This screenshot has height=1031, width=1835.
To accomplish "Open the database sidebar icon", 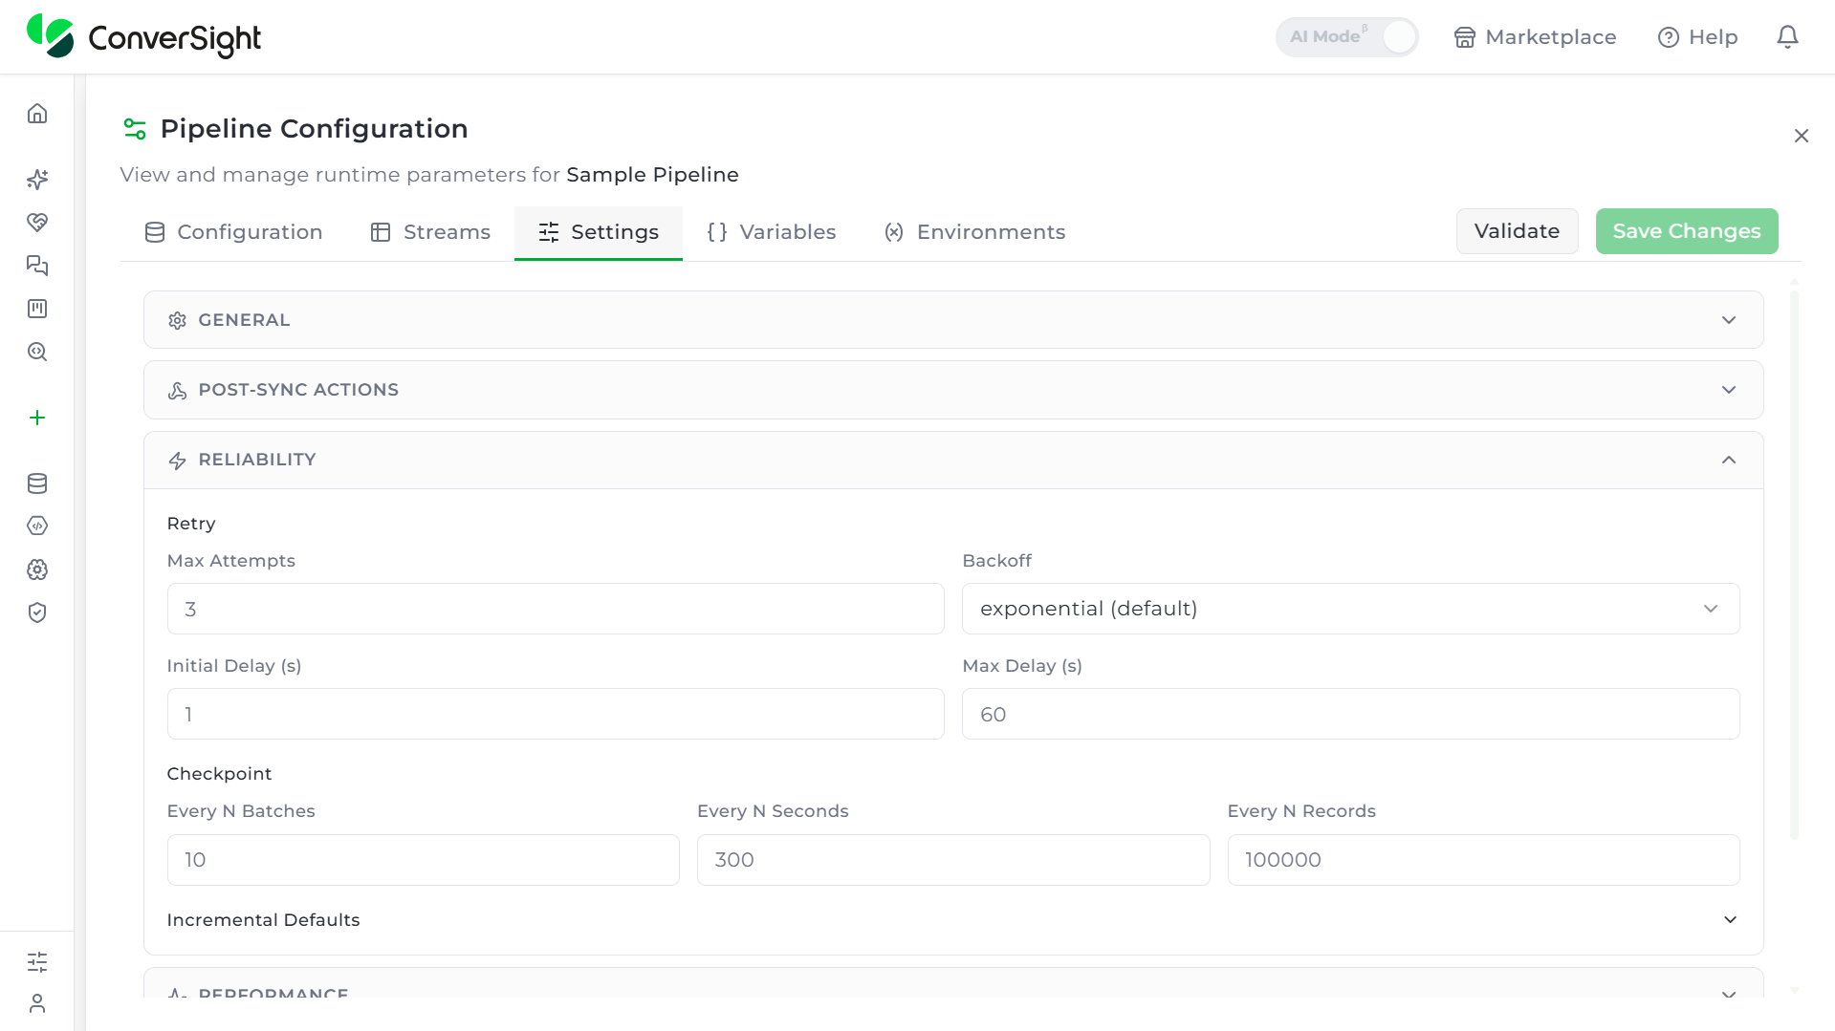I will [37, 483].
